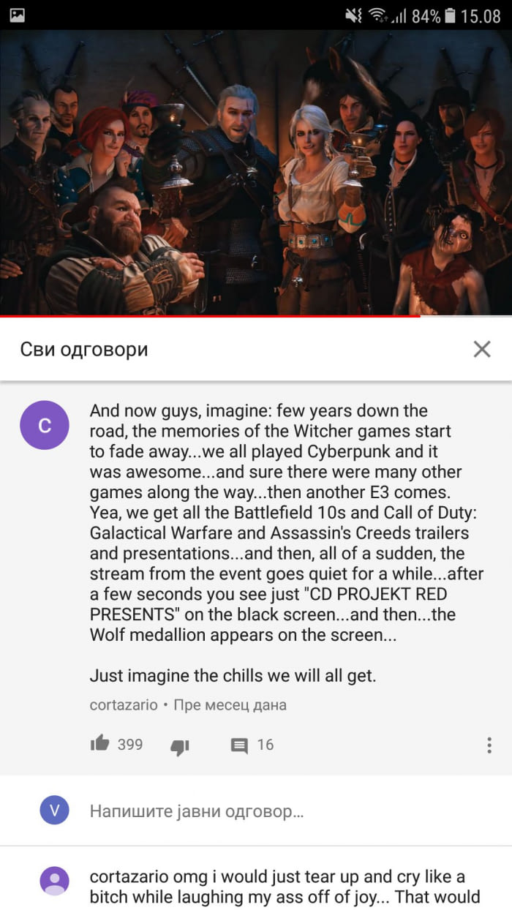Seek on the red video progress bar
Screen dimensions: 512x910
click(x=256, y=316)
